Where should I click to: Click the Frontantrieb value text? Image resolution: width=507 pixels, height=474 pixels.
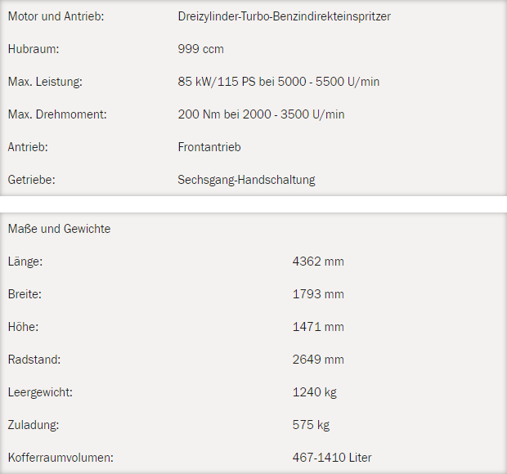(209, 147)
